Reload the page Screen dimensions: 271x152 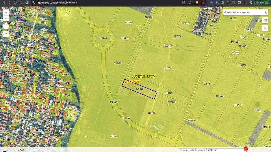tap(15, 3)
